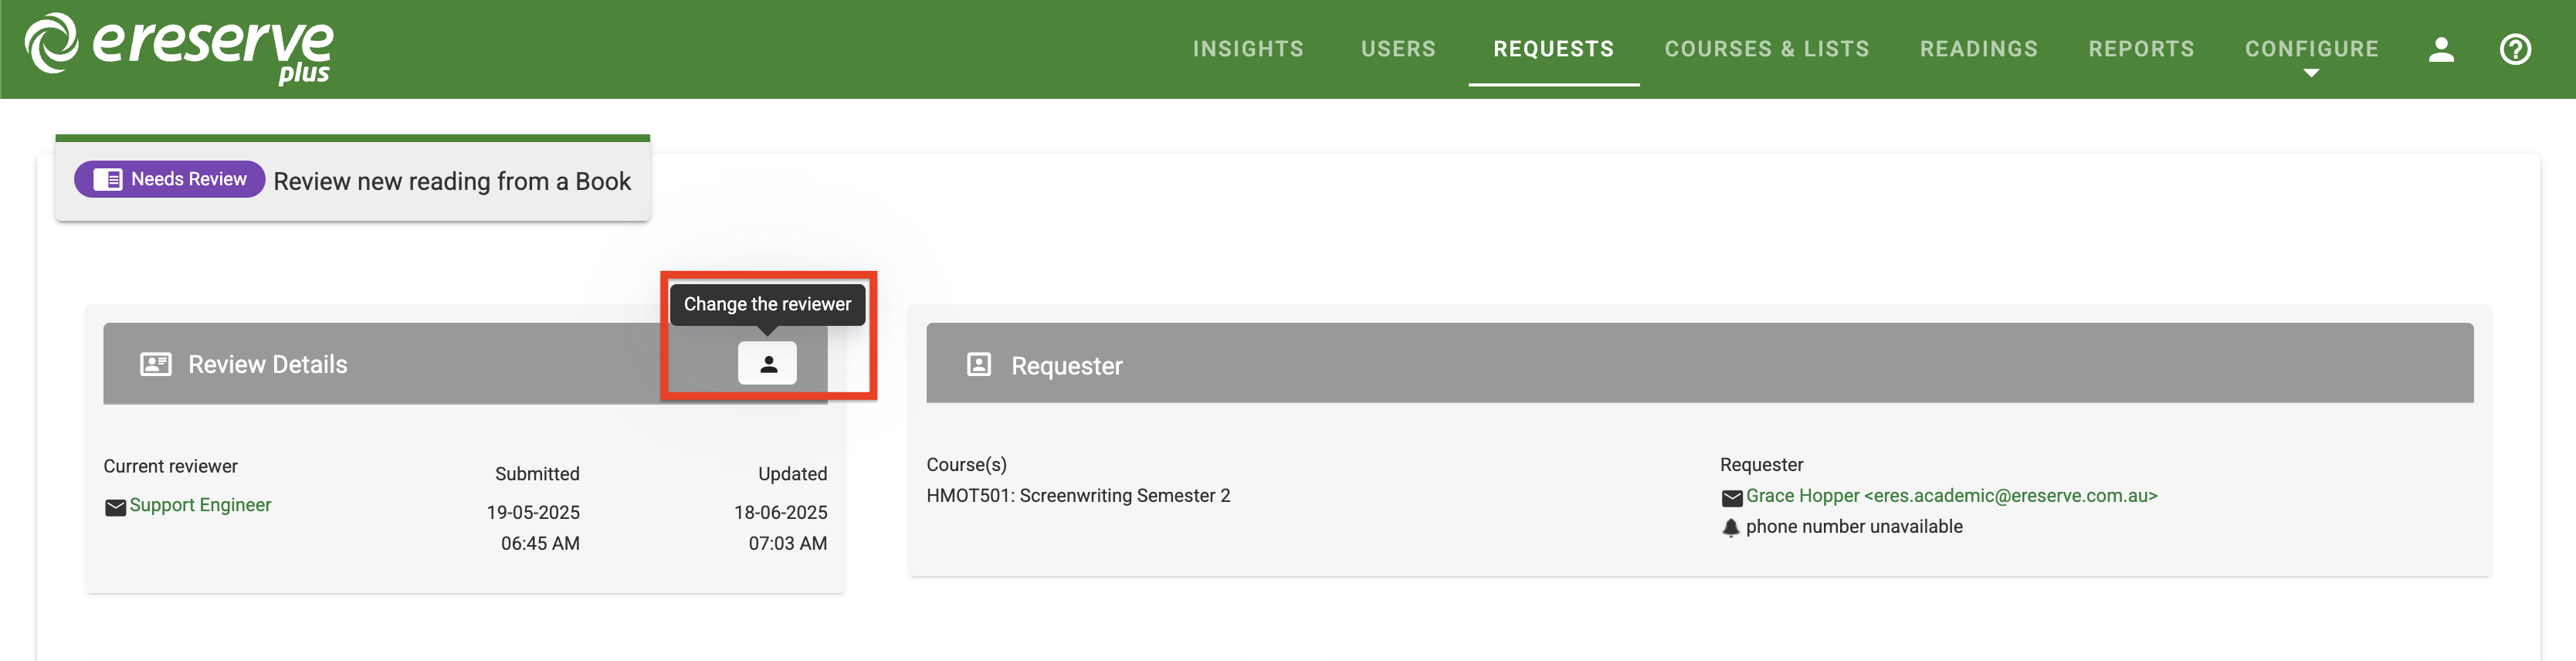Click the Change the reviewer person icon
This screenshot has height=661, width=2576.
[x=767, y=363]
